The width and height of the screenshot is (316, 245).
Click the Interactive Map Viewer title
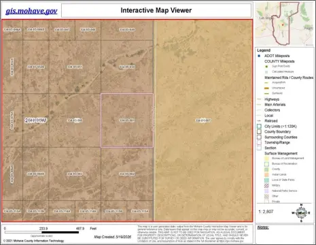point(156,10)
